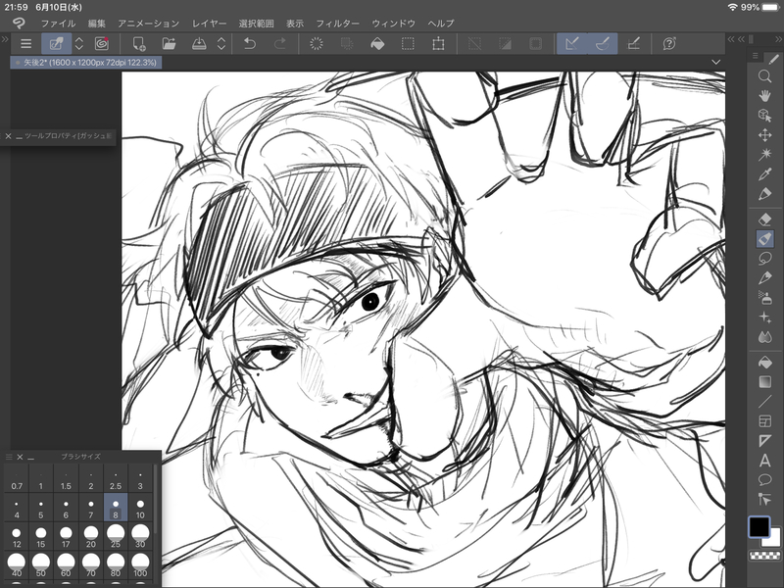Select the transparent checkered color

[765, 555]
